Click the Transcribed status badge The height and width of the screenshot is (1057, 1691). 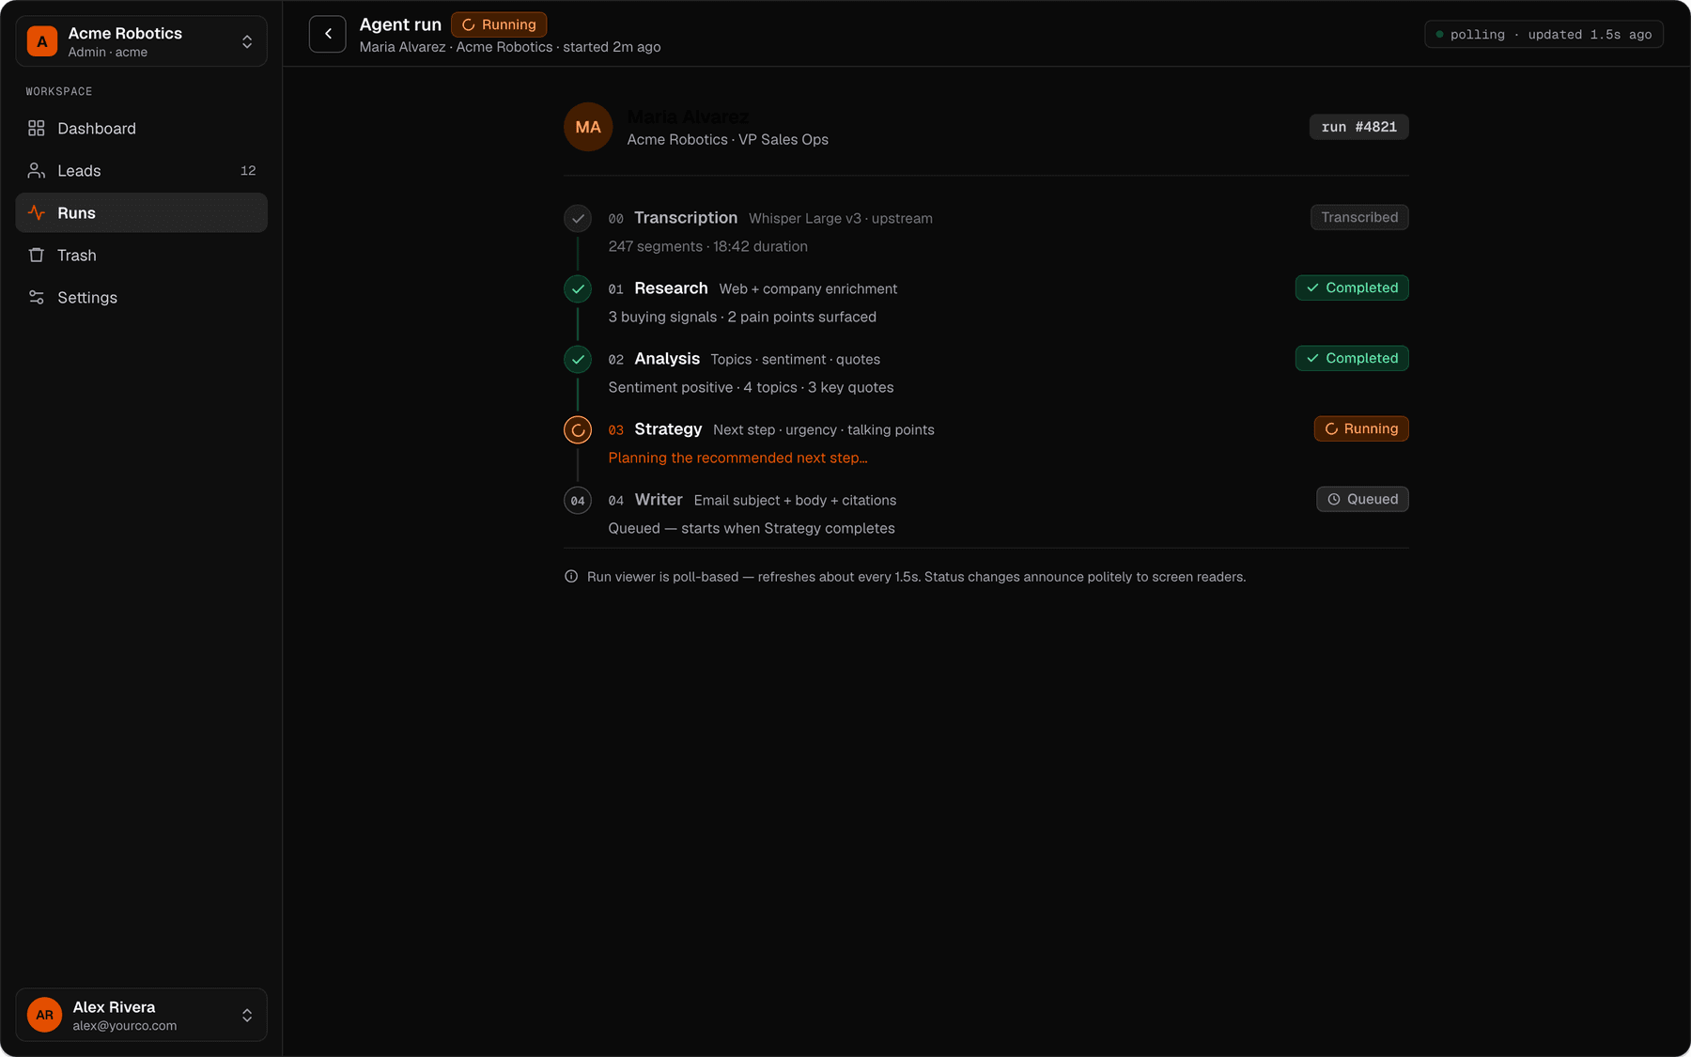coord(1359,217)
